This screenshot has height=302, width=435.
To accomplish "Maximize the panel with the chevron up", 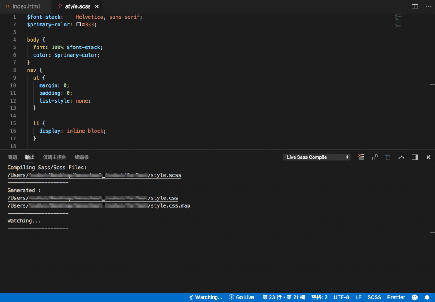I will [401, 157].
